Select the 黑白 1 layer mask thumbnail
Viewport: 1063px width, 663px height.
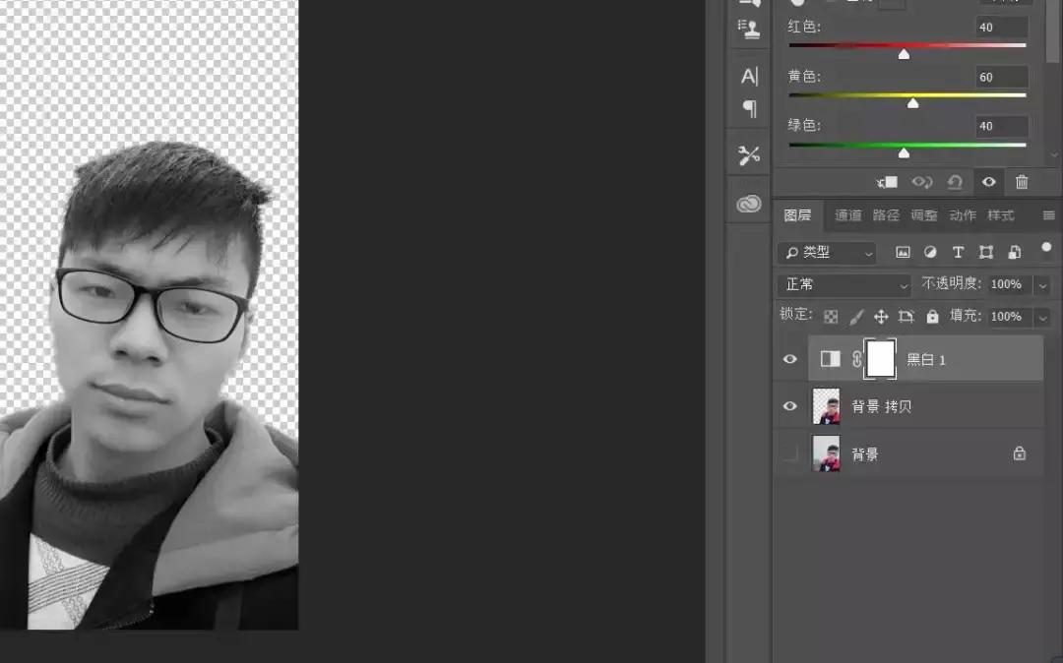coord(880,359)
